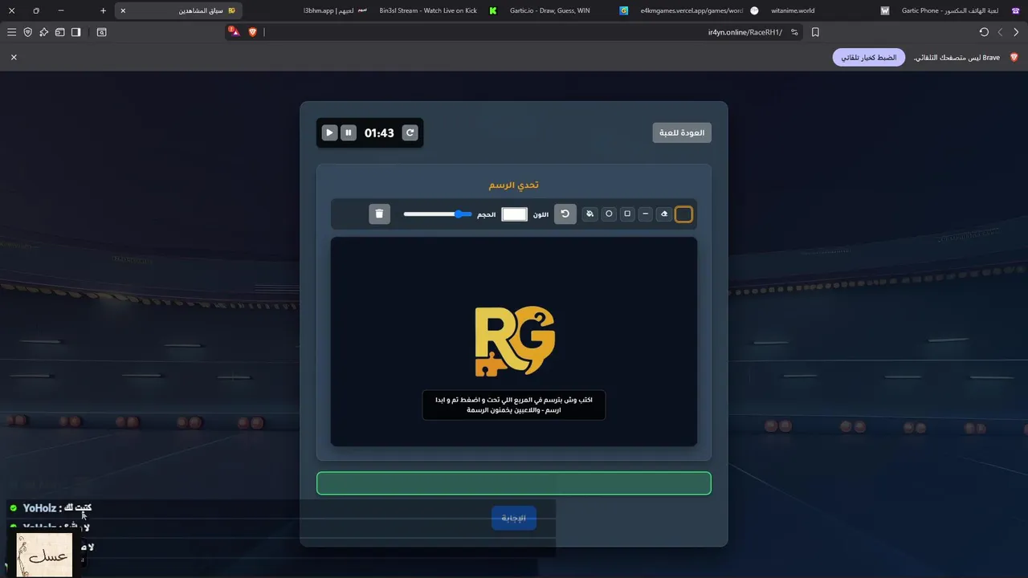Image resolution: width=1028 pixels, height=578 pixels.
Task: Open the Brave Wallet icon
Action: pyautogui.click(x=59, y=32)
